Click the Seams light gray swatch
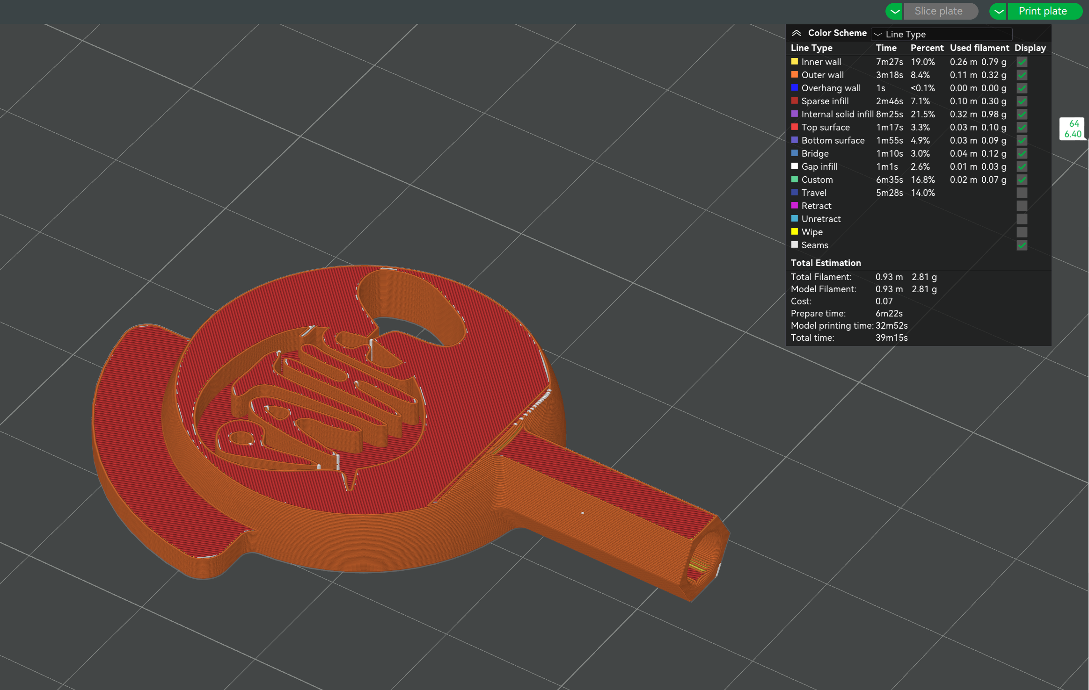The height and width of the screenshot is (690, 1089). tap(795, 244)
